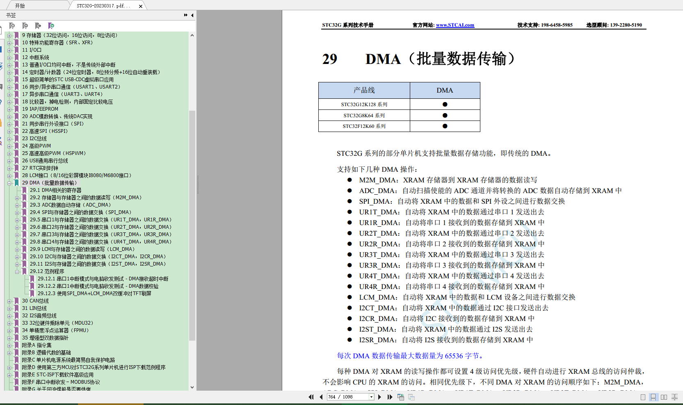Screen dimensions: 683x405
Task: Click the bookmark panel scrollbar thumb
Action: point(192,225)
